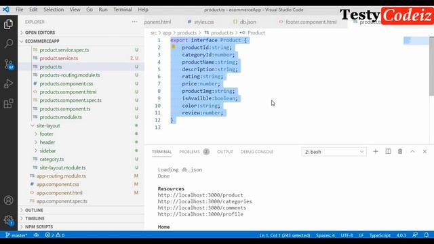
Task: Expand the Timeline section
Action: tap(81, 218)
